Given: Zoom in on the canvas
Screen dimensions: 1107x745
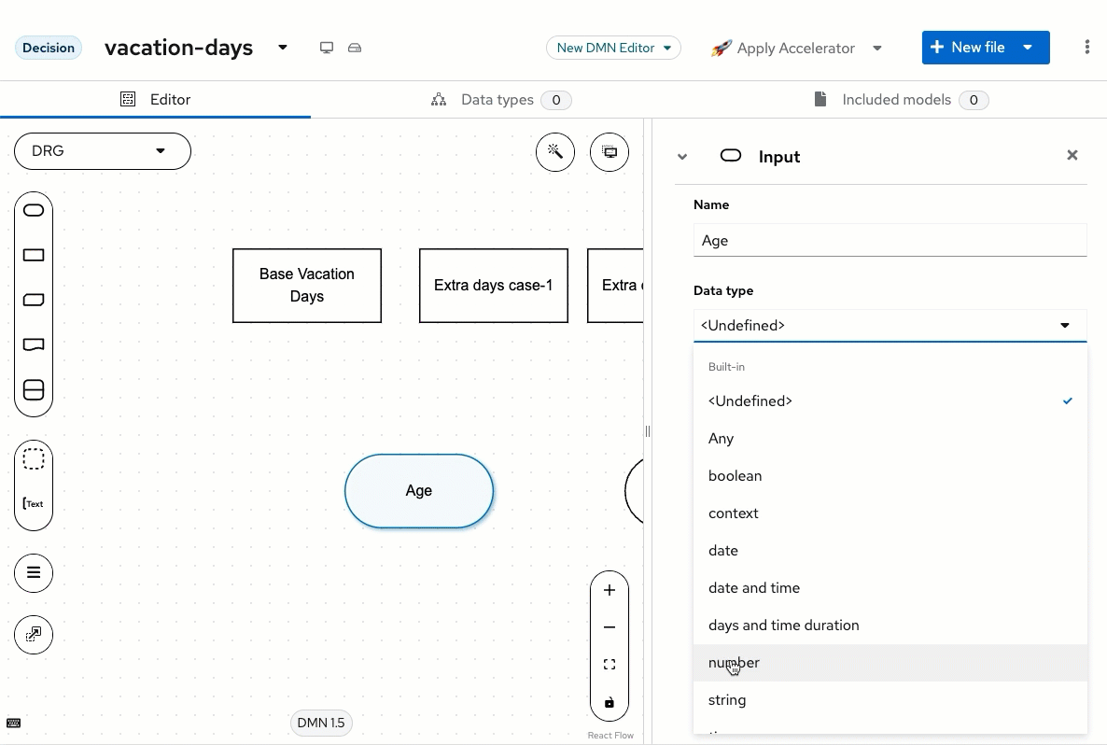Looking at the screenshot, I should (610, 590).
